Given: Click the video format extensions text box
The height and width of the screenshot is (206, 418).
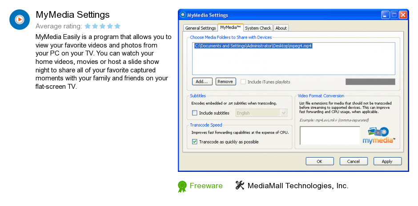Looking at the screenshot, I should coord(330,135).
